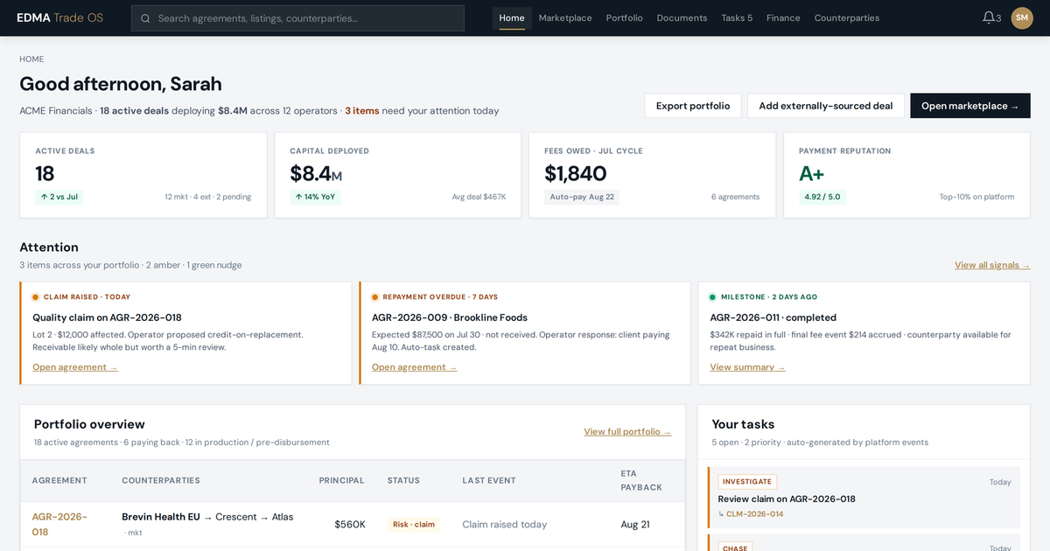Click Export portfolio button
Viewport: 1050px width, 551px height.
pyautogui.click(x=693, y=106)
